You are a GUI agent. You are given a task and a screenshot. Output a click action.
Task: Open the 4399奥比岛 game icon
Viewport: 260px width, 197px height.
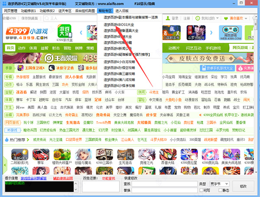tap(210, 155)
